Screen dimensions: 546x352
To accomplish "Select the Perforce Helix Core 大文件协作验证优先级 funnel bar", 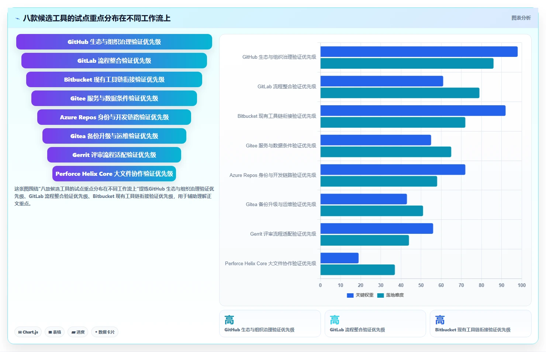I will pyautogui.click(x=114, y=174).
